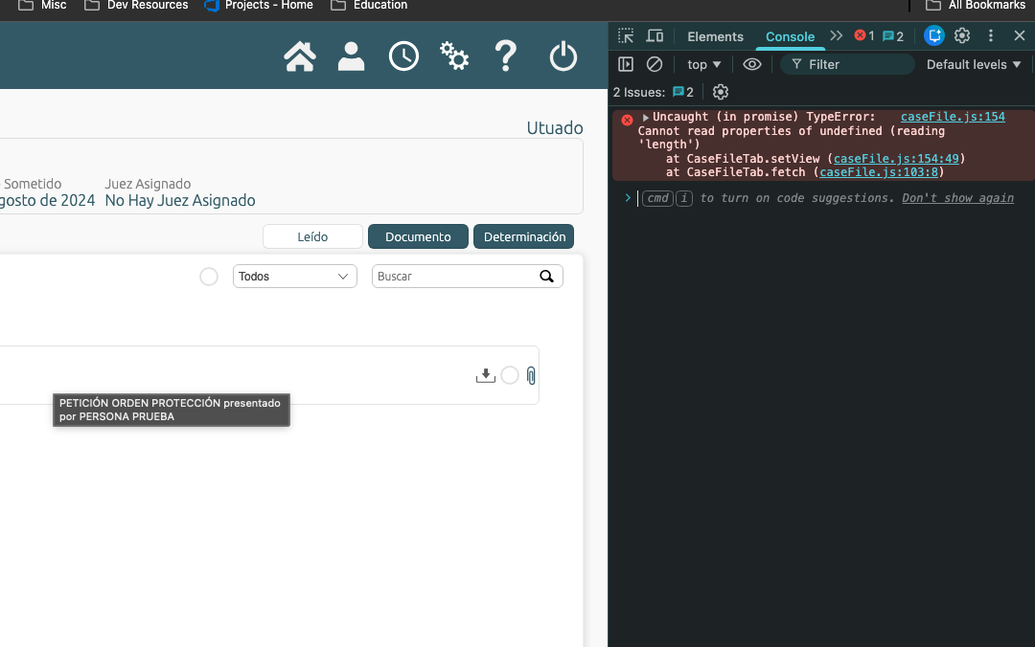The image size is (1035, 647).
Task: Open the All Bookmarks folder
Action: 976,6
